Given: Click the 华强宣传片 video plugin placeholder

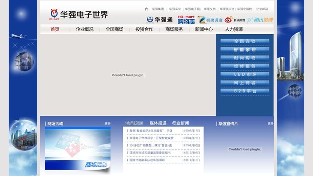Looking at the screenshot, I should 245,149.
